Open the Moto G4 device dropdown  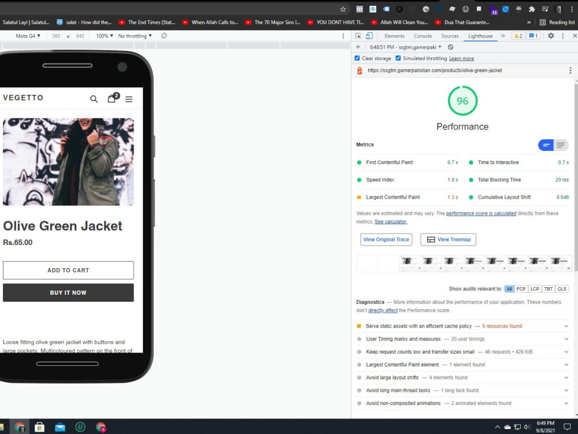click(x=28, y=36)
